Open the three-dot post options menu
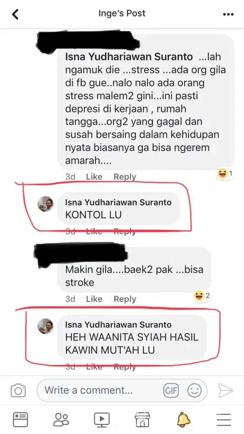This screenshot has width=244, height=434. (x=228, y=14)
